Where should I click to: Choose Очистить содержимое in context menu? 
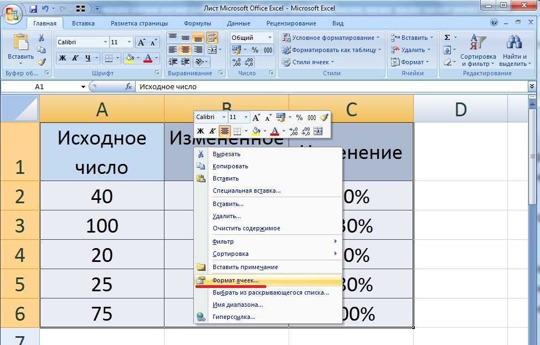(268, 228)
